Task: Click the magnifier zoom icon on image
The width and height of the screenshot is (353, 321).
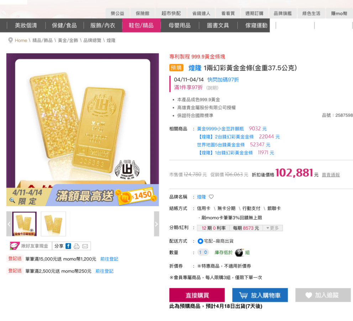Action: (x=12, y=200)
